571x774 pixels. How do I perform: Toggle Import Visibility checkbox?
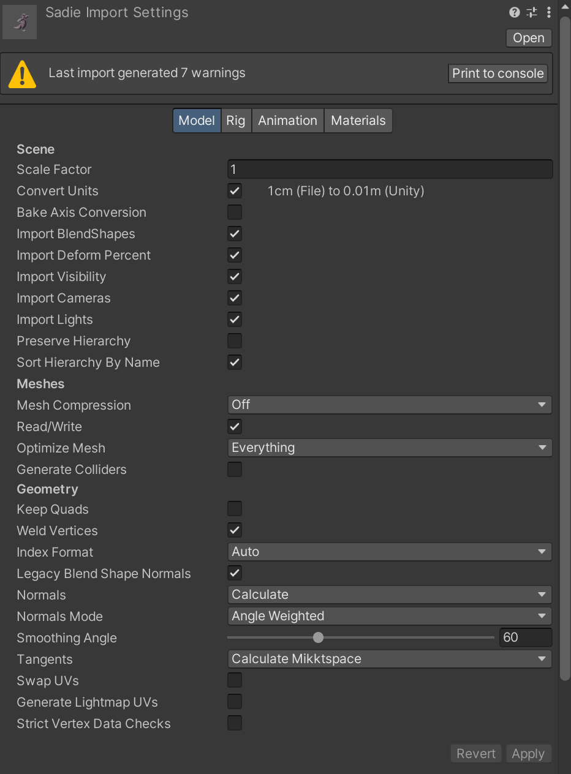pyautogui.click(x=235, y=277)
